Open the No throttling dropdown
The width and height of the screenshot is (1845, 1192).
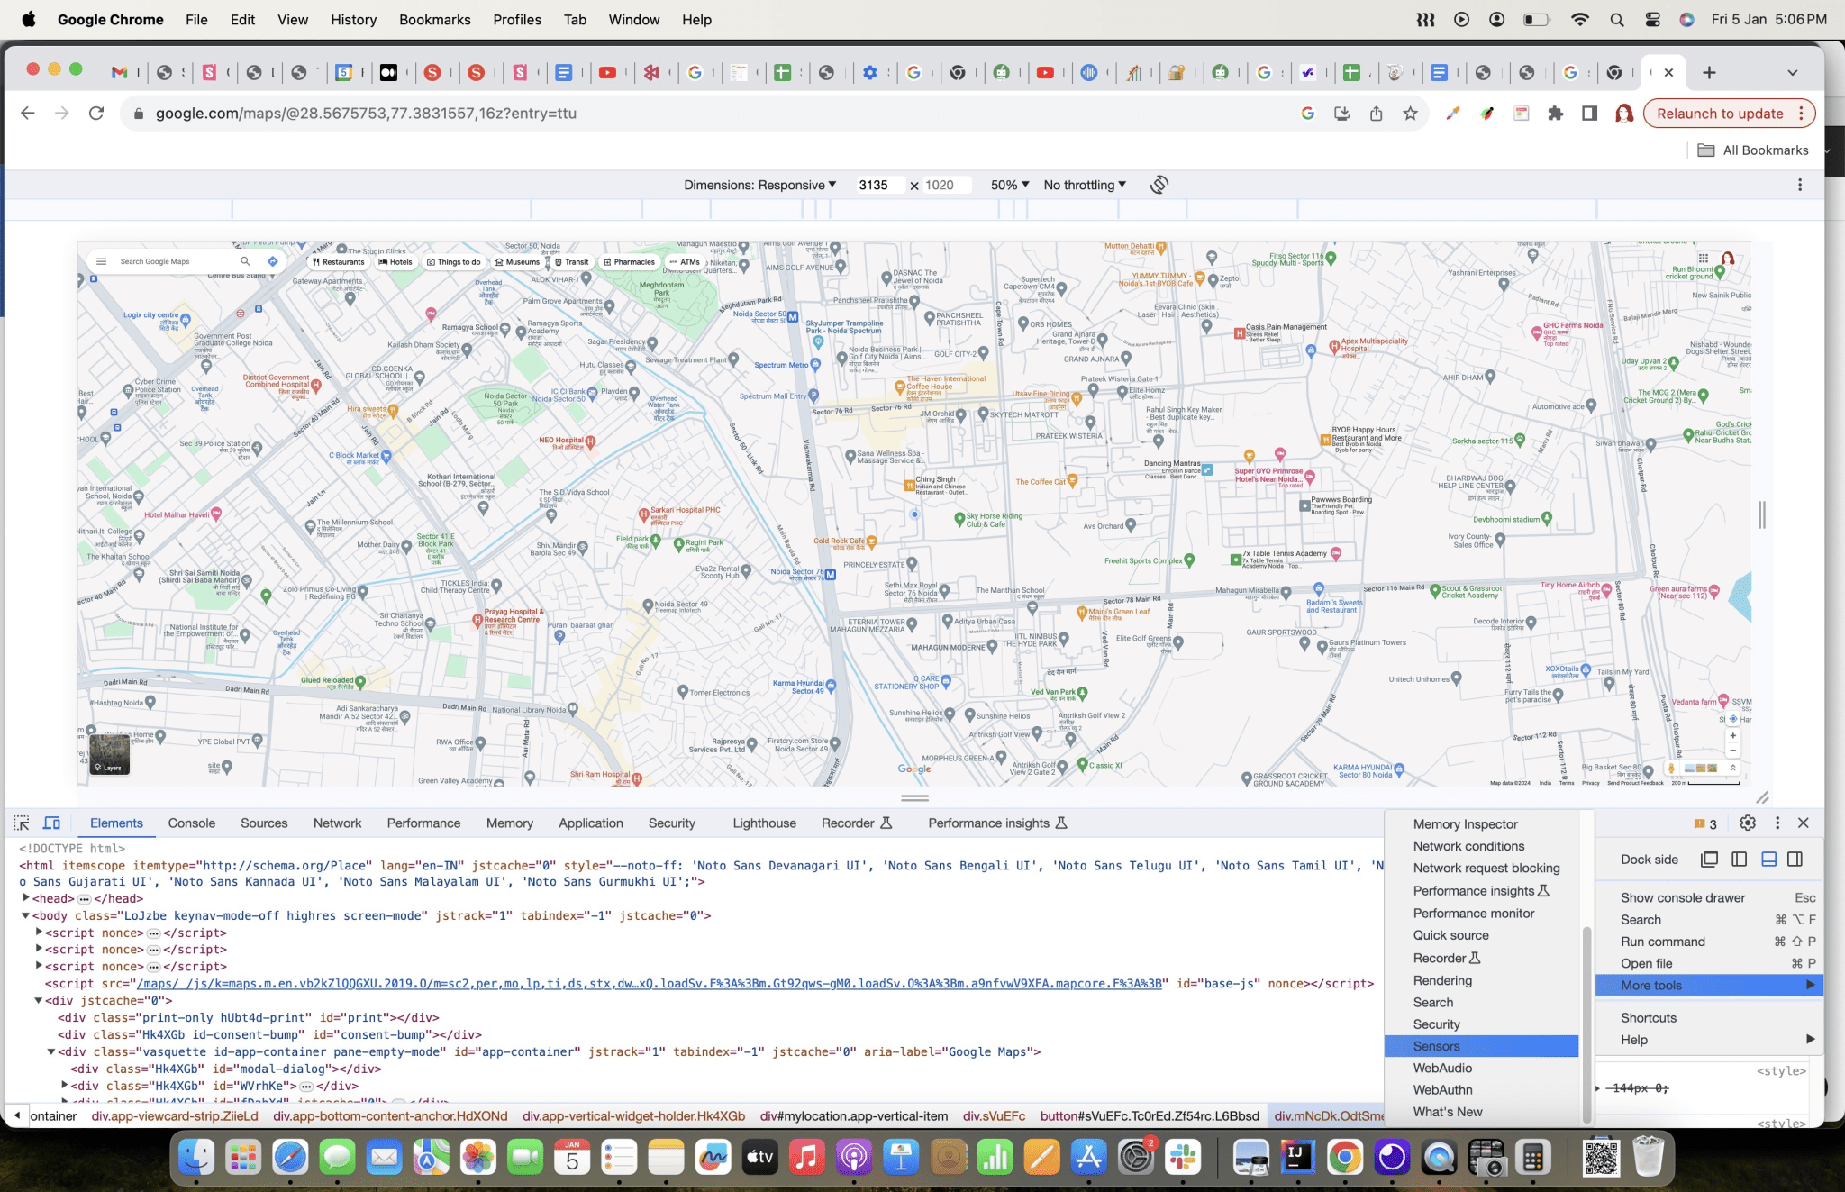(x=1085, y=185)
